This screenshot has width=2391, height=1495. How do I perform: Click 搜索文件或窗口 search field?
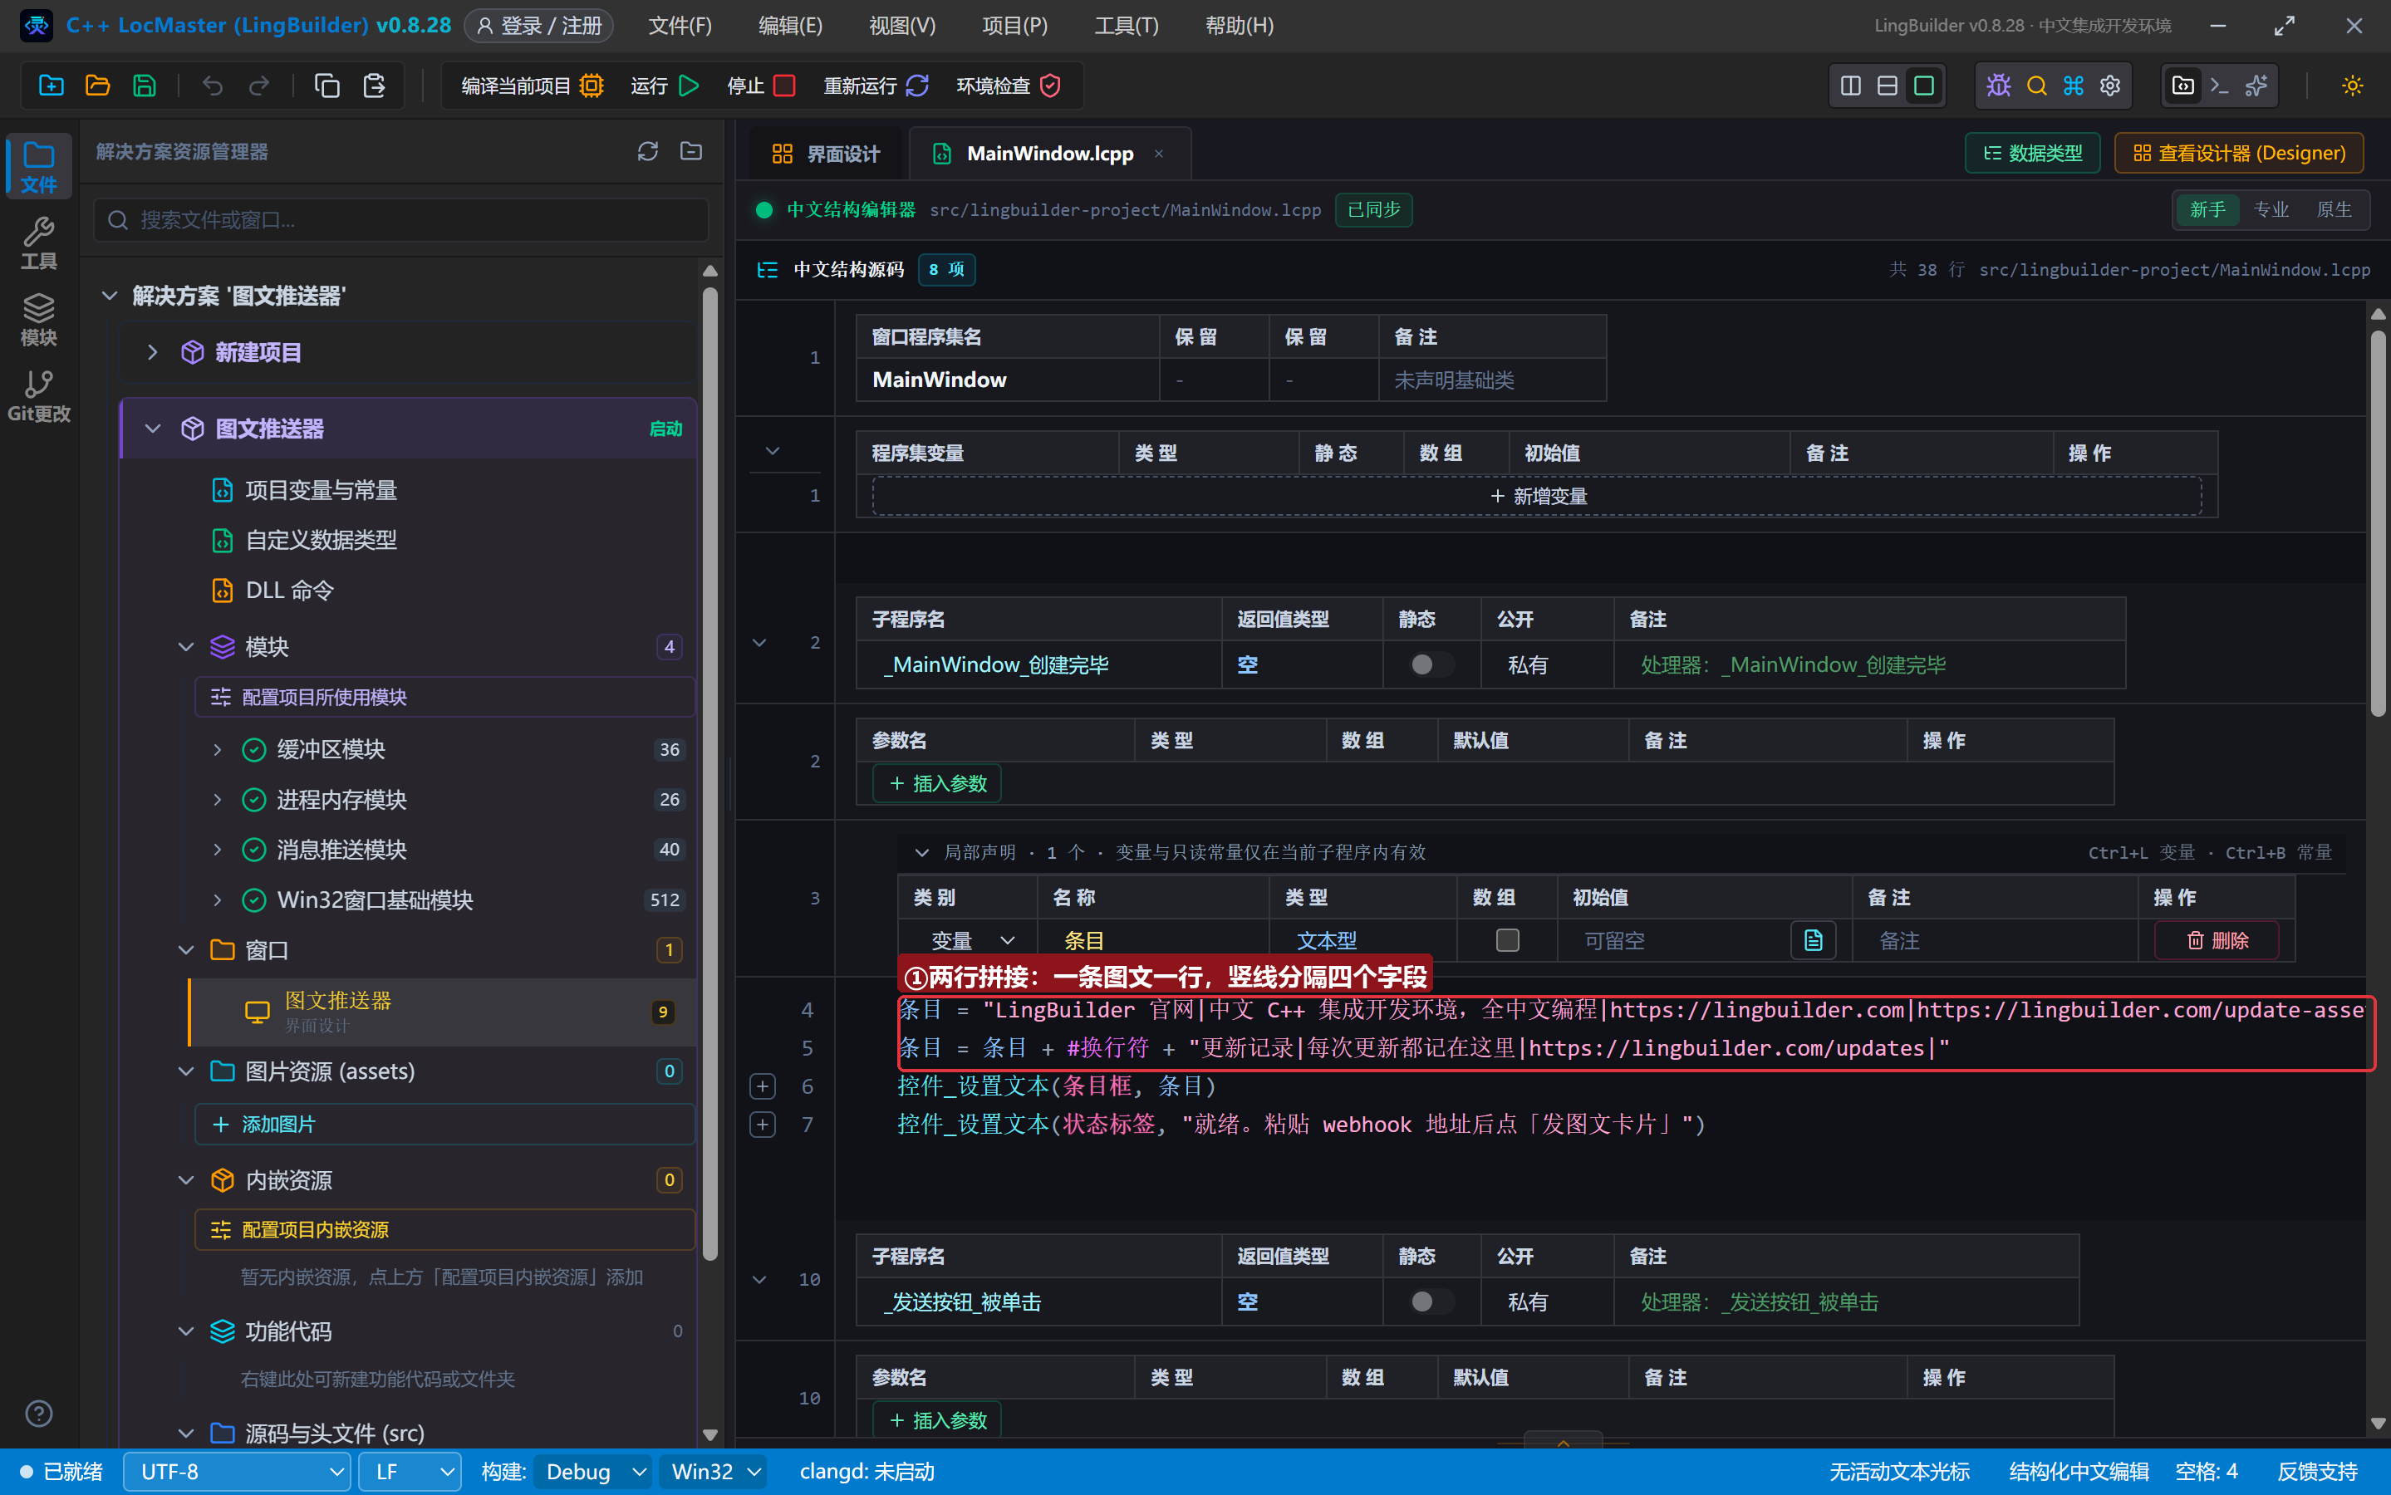pyautogui.click(x=401, y=219)
